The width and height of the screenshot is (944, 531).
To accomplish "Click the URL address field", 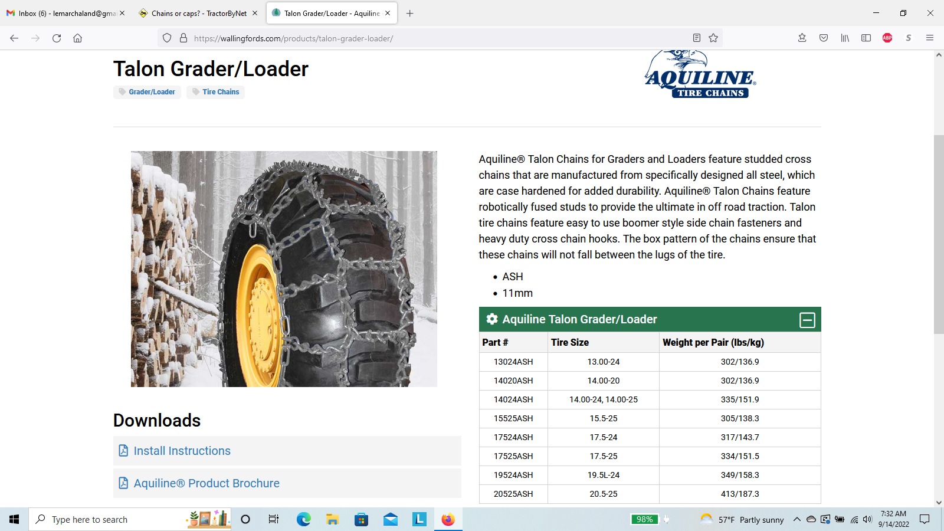I will (x=440, y=38).
